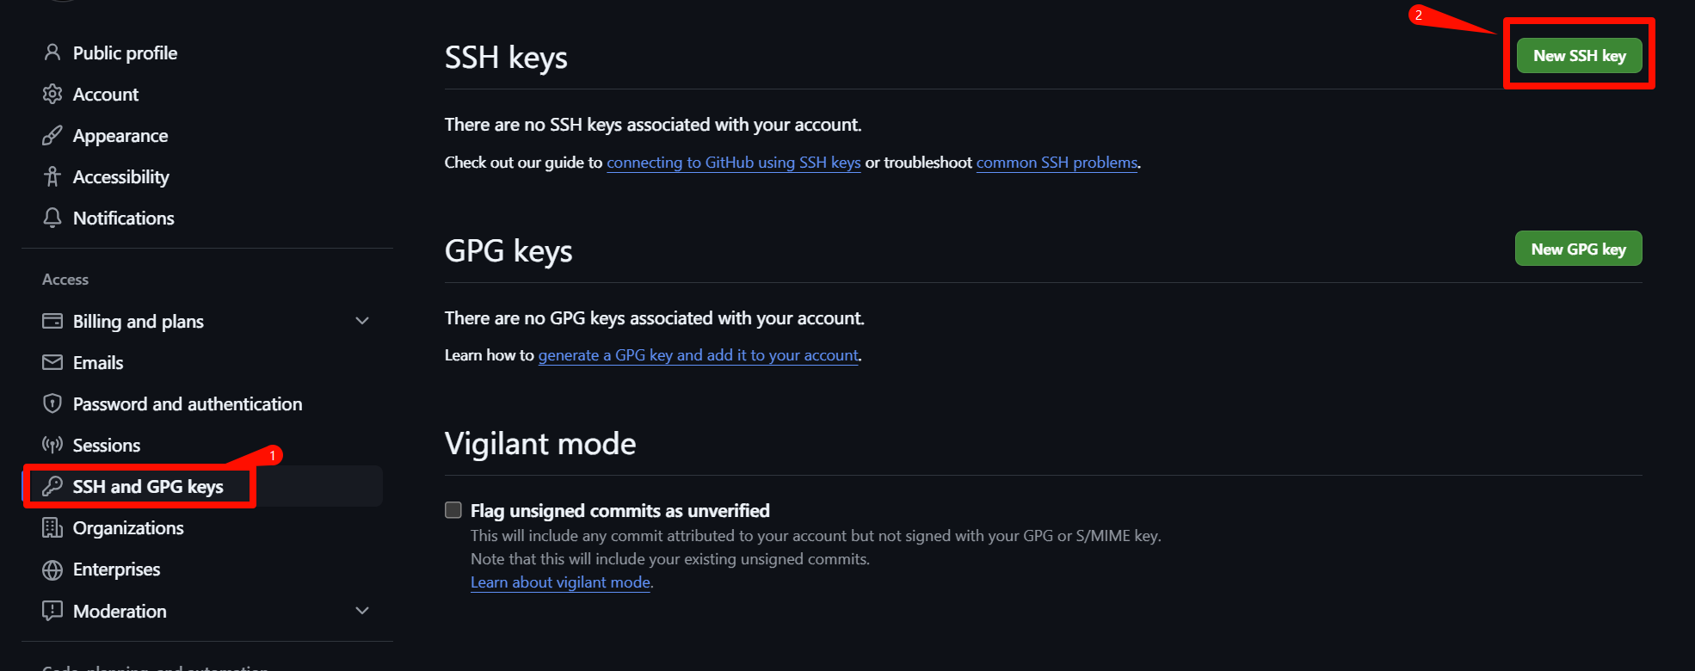Expand the Moderation section chevron
Image resolution: width=1695 pixels, height=671 pixels.
[362, 611]
